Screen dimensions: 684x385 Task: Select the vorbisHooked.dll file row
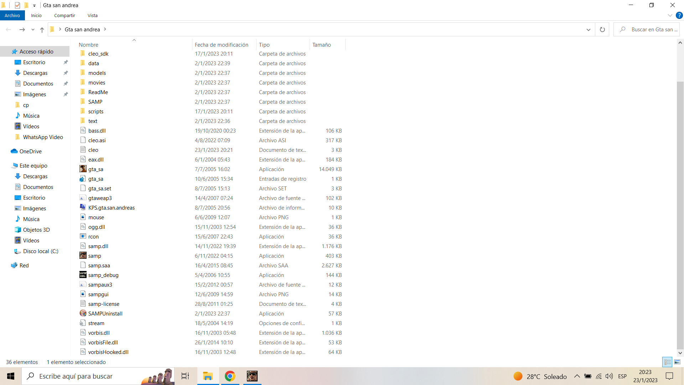tap(211, 352)
